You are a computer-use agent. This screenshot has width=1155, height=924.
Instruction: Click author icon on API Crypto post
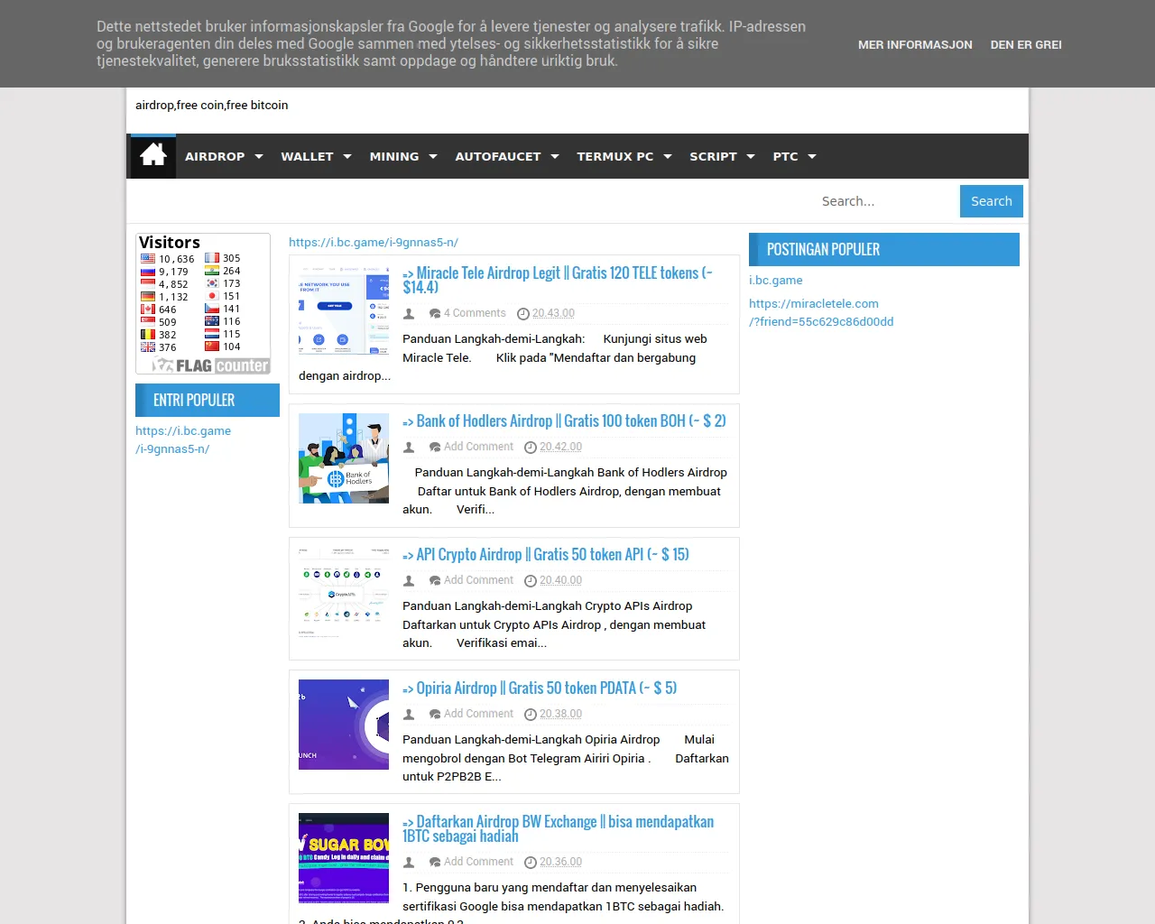[409, 581]
